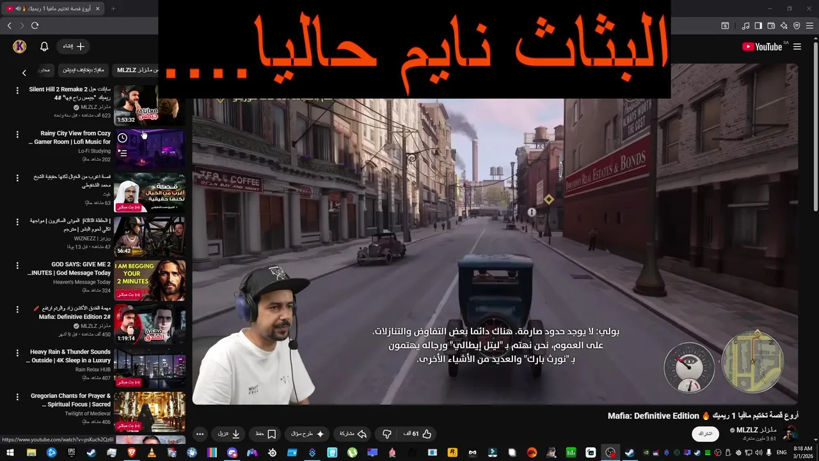Open 'GOD SAYS: GIVE ME 2' video title
This screenshot has width=819, height=461.
click(x=69, y=268)
